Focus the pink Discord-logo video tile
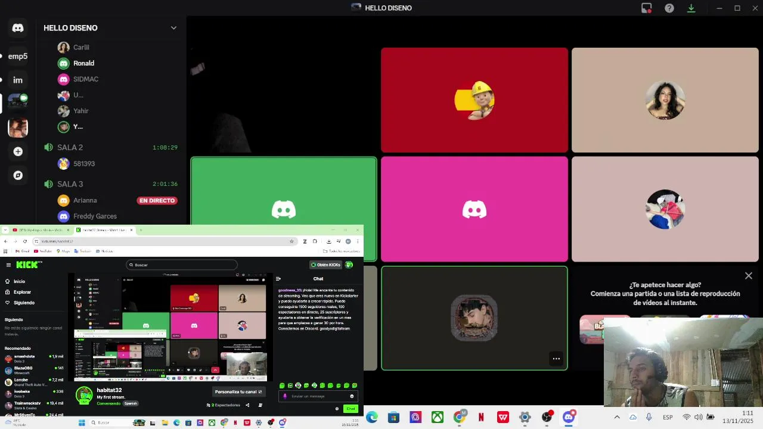Viewport: 763px width, 429px height. (474, 209)
